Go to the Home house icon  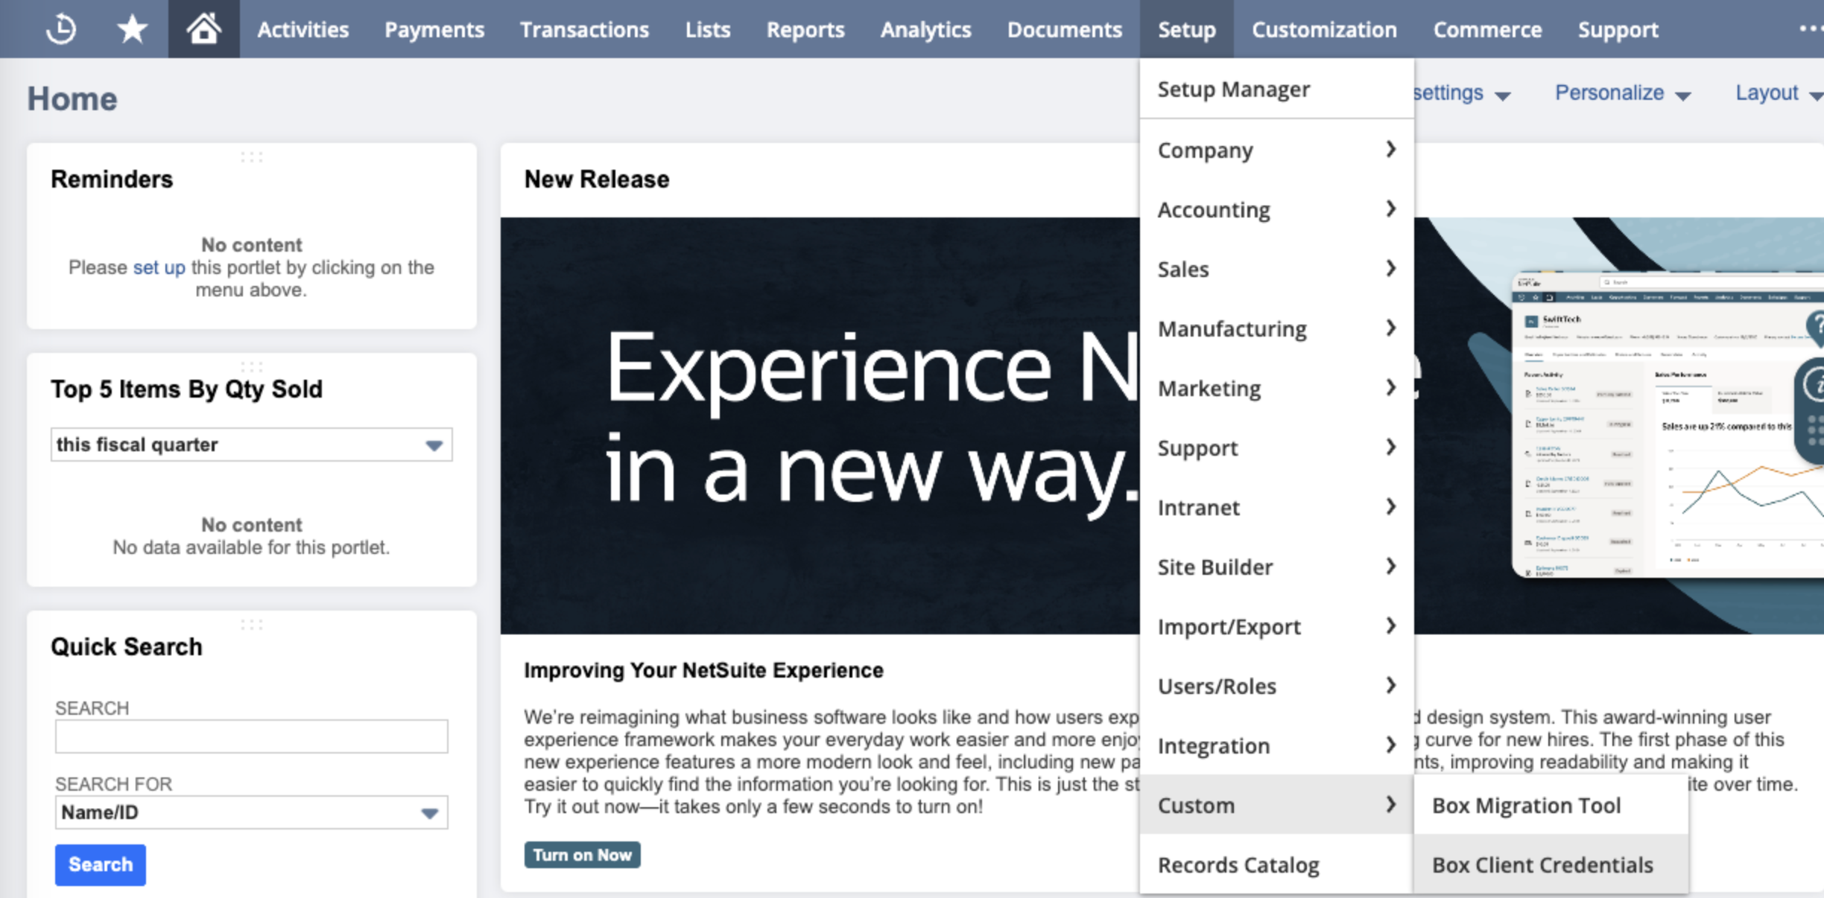203,29
